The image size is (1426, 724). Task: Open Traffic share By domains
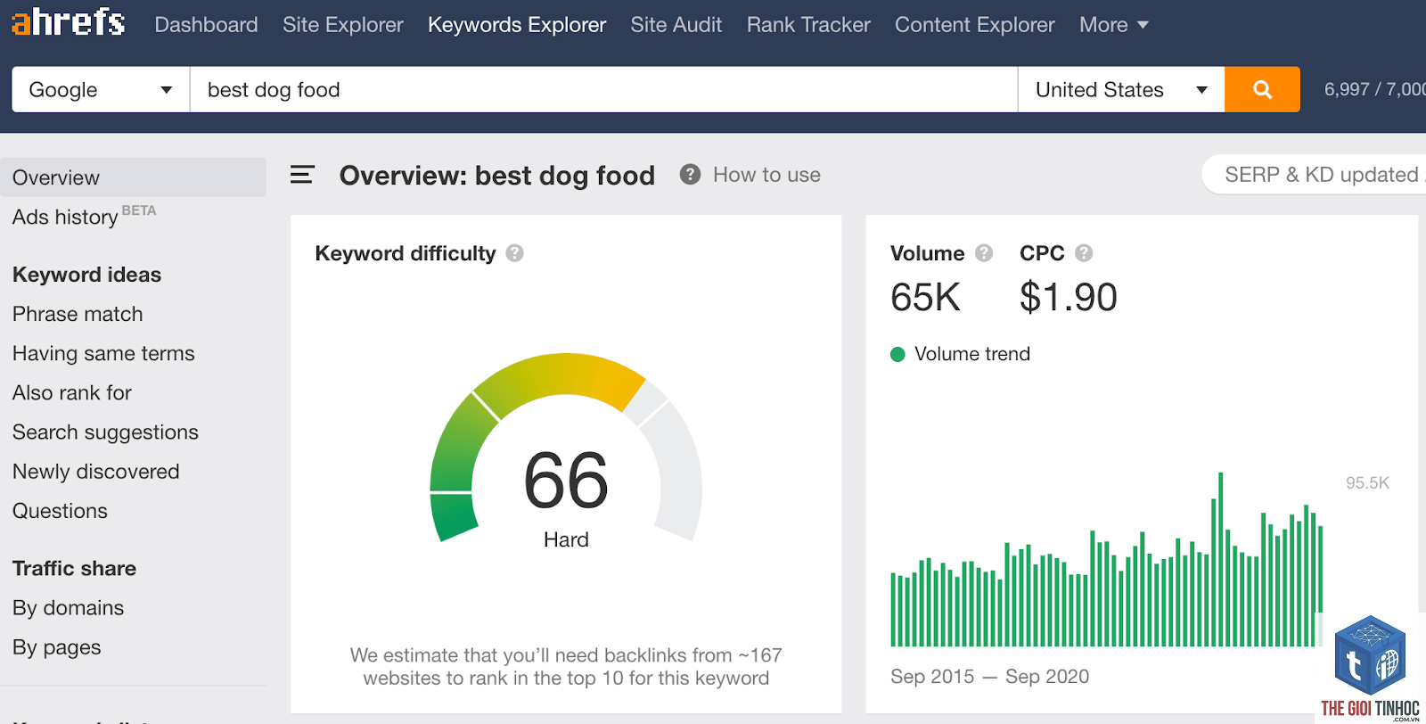(x=69, y=608)
